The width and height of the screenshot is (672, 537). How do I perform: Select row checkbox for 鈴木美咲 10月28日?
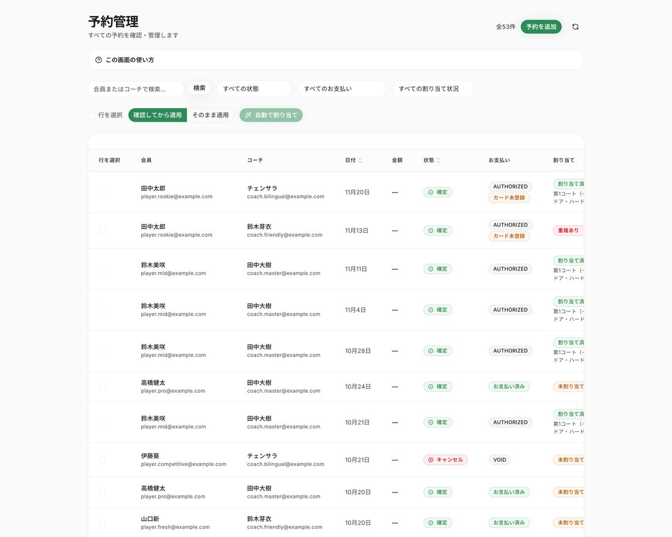point(102,351)
